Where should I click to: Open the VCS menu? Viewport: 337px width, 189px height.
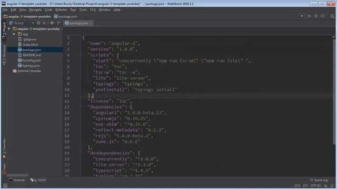(93, 10)
